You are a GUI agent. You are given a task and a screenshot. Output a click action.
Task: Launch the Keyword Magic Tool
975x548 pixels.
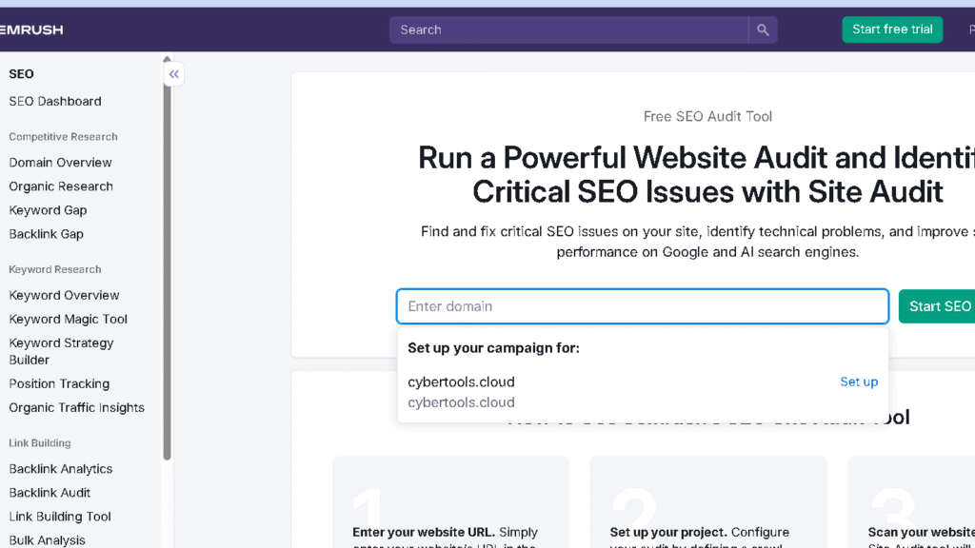point(68,319)
